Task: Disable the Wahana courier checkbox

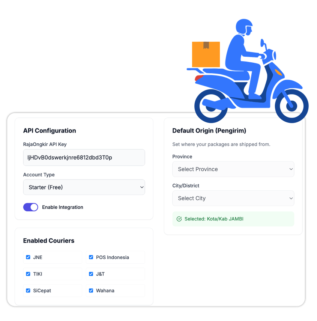Action: 91,291
